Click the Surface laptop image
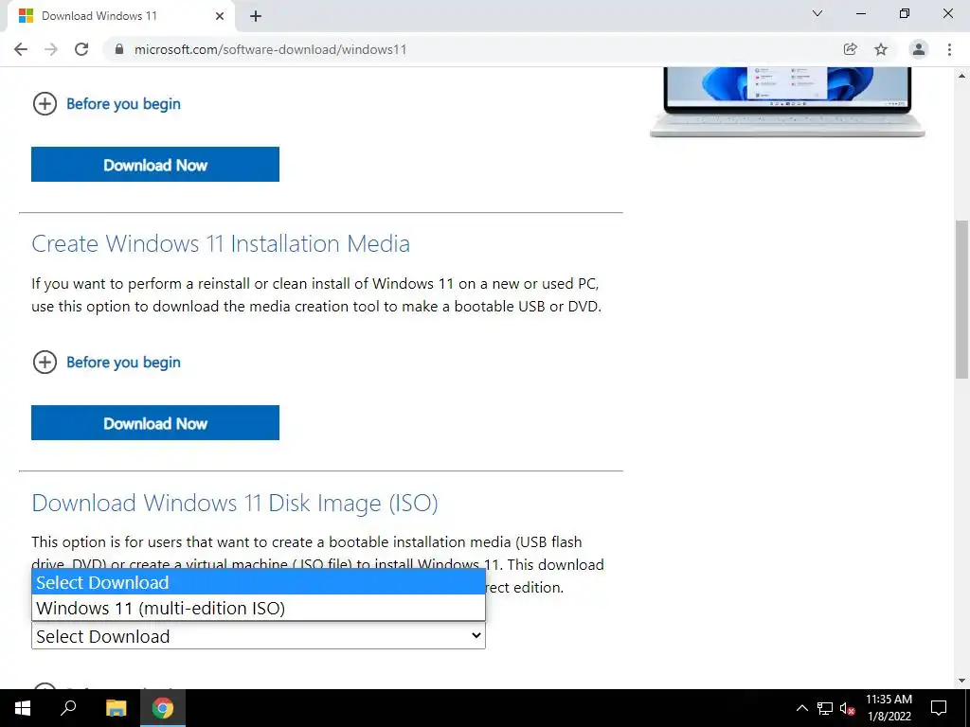The height and width of the screenshot is (727, 970). tap(787, 102)
